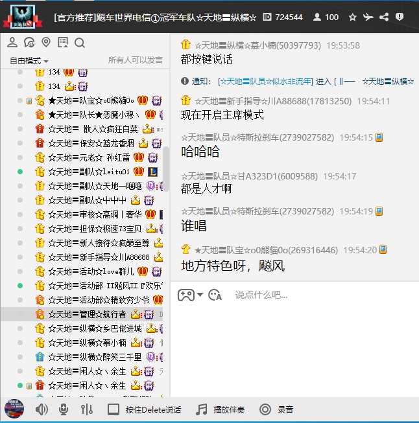Click the airplane icon in title bar
The width and height of the screenshot is (419, 423).
click(x=368, y=17)
